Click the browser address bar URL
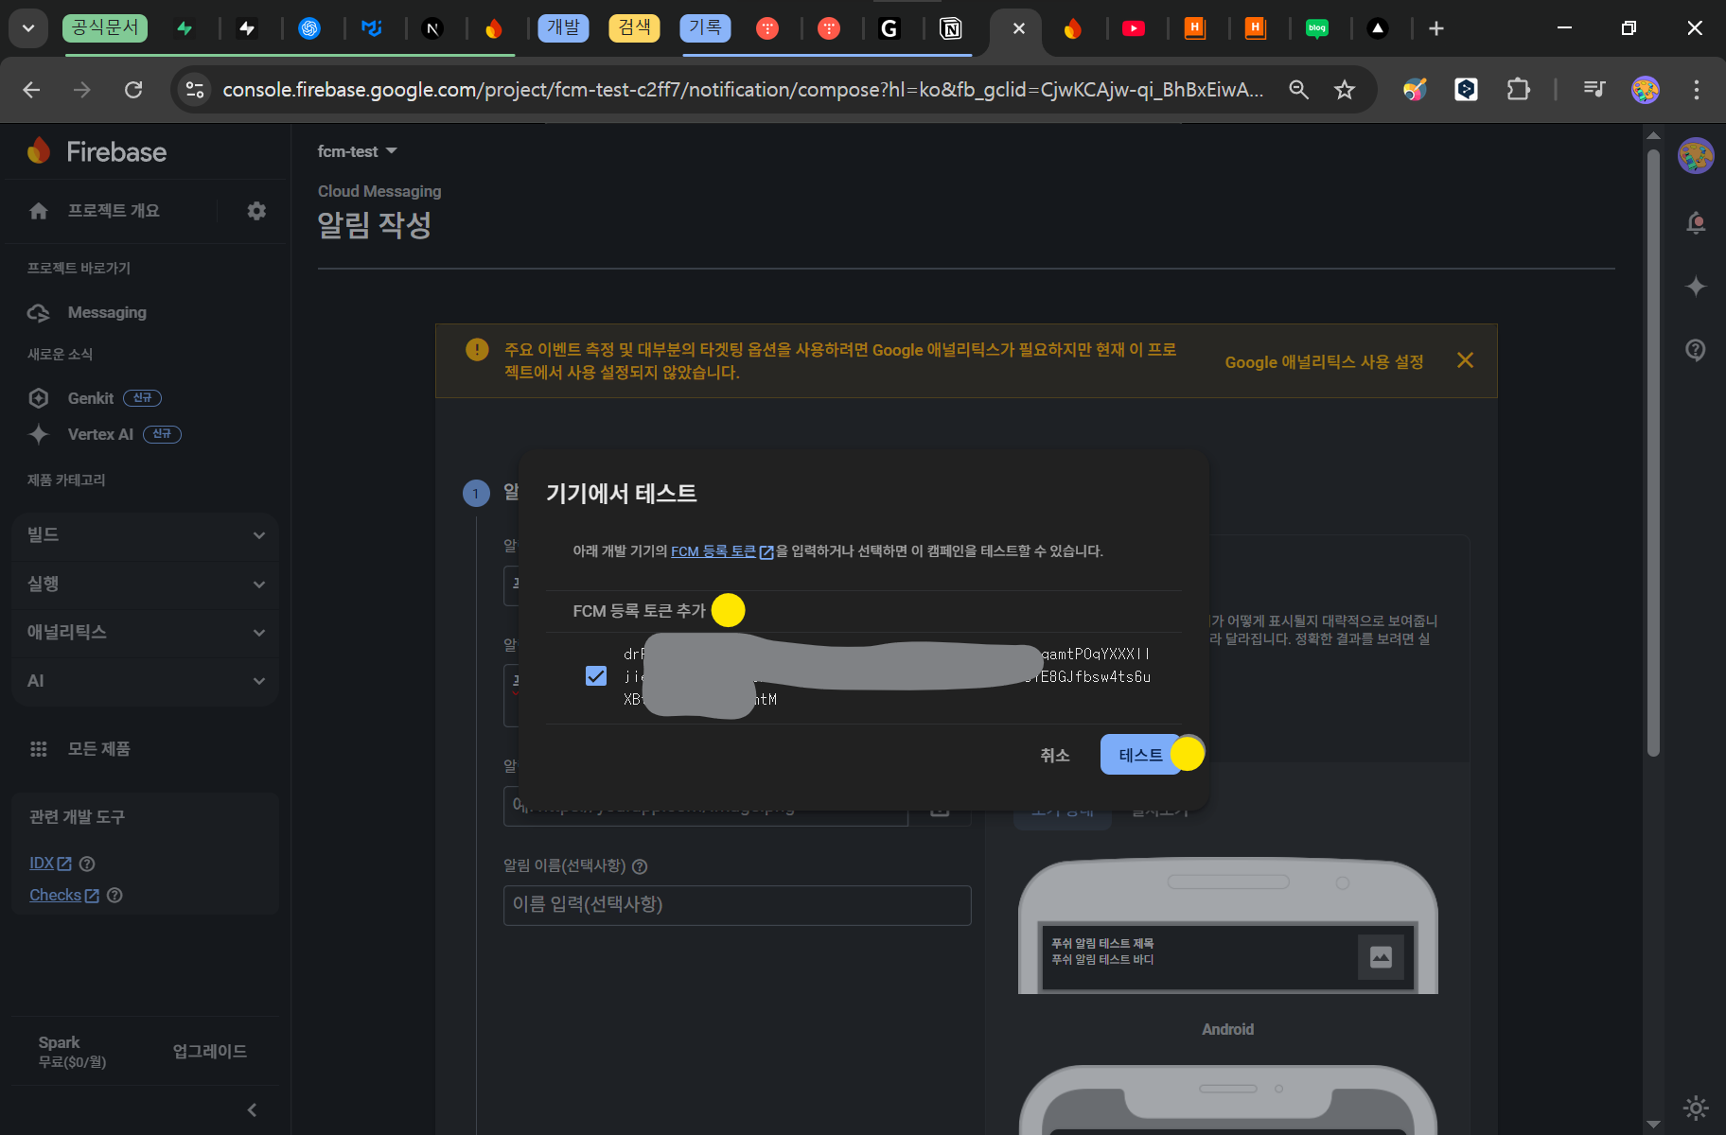 coord(743,90)
